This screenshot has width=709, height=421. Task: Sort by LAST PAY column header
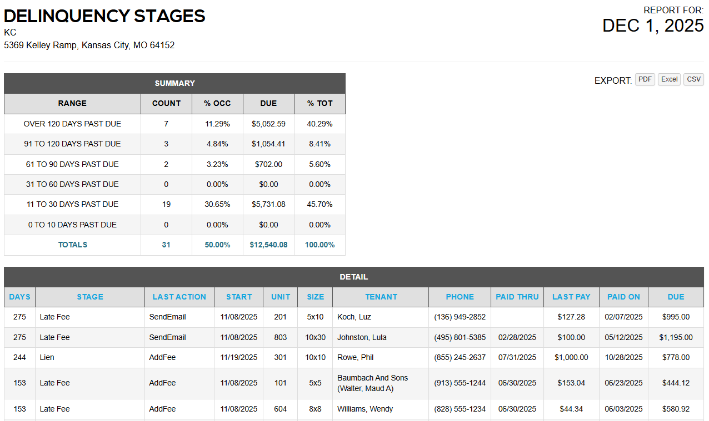[x=571, y=297]
